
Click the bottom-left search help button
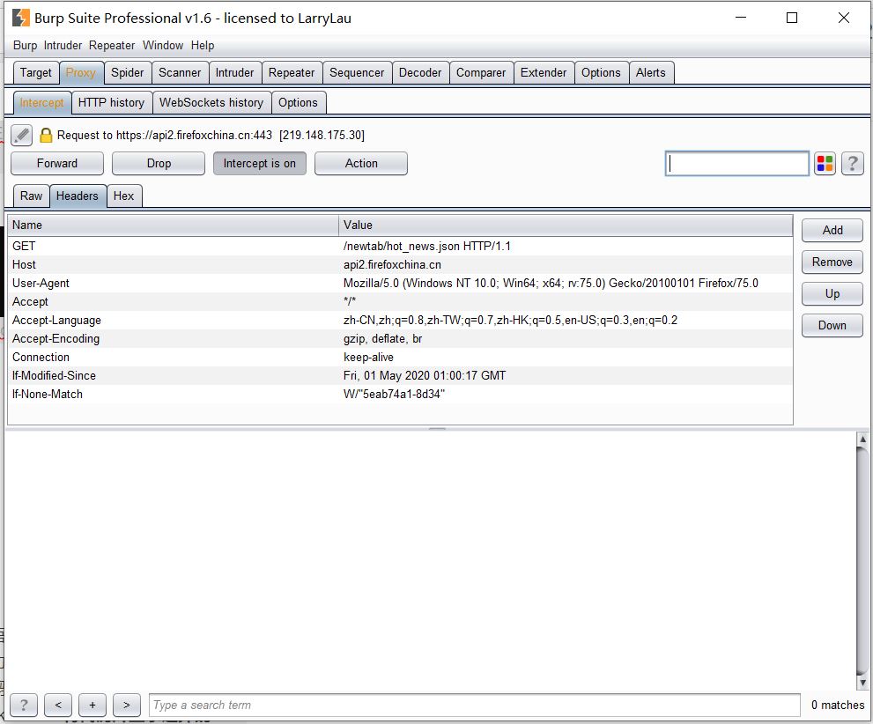pyautogui.click(x=24, y=706)
